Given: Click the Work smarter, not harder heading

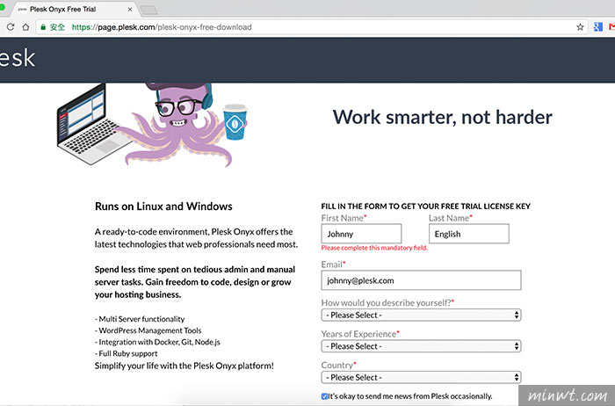Looking at the screenshot, I should click(x=443, y=117).
